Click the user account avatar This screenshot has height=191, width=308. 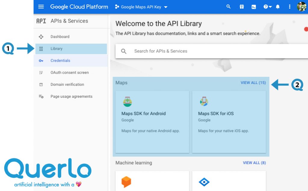pos(301,7)
